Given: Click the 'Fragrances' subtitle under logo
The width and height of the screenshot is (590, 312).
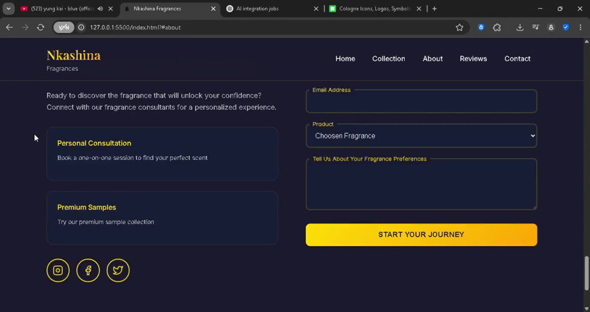Looking at the screenshot, I should [63, 68].
